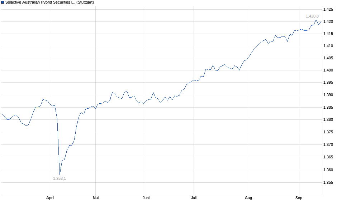Click the 'Mai' x-axis label
The width and height of the screenshot is (337, 207).
(96, 198)
